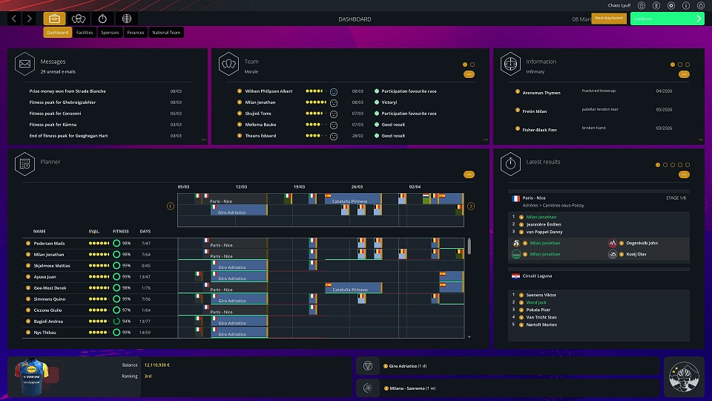Image resolution: width=712 pixels, height=401 pixels.
Task: Open the briefcase management section icon
Action: coord(54,19)
